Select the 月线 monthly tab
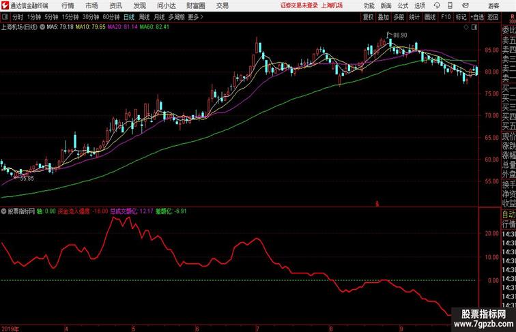The height and width of the screenshot is (332, 516). (x=159, y=17)
